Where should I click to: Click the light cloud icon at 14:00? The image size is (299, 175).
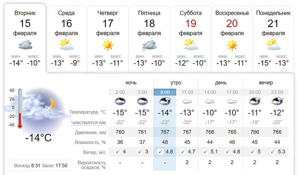point(210,102)
